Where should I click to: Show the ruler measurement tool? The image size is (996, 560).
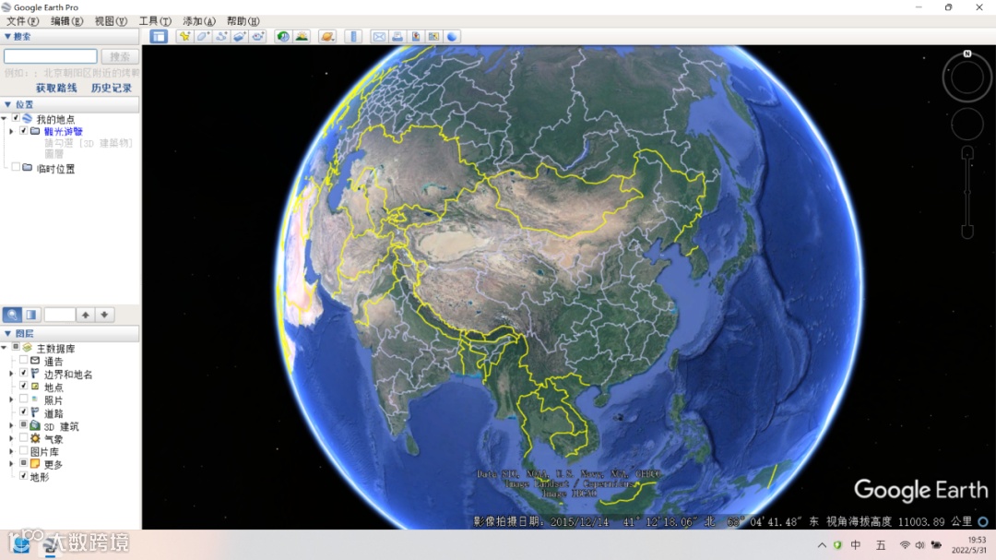(354, 37)
